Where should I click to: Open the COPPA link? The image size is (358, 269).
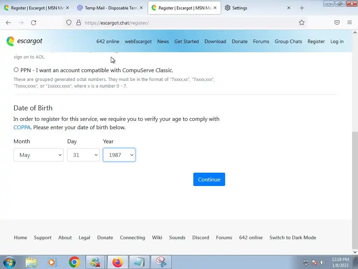pyautogui.click(x=22, y=127)
